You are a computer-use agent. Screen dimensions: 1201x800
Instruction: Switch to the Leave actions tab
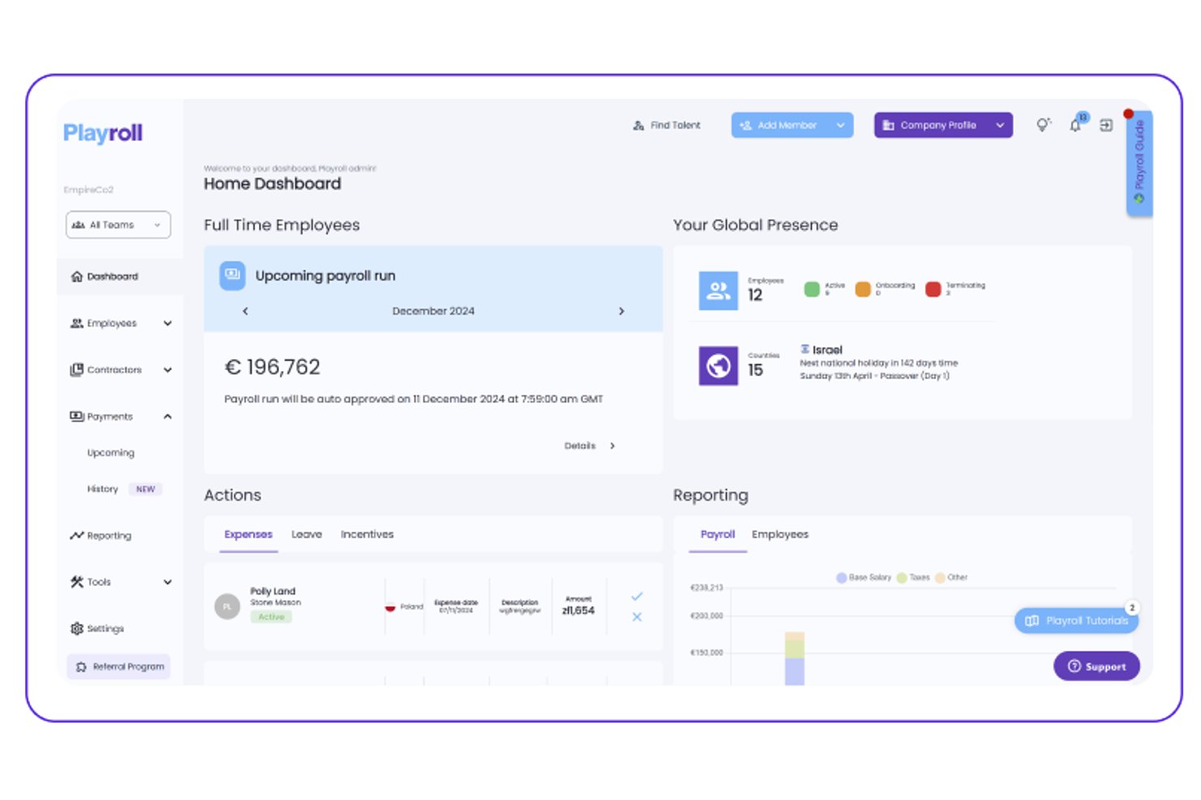307,534
